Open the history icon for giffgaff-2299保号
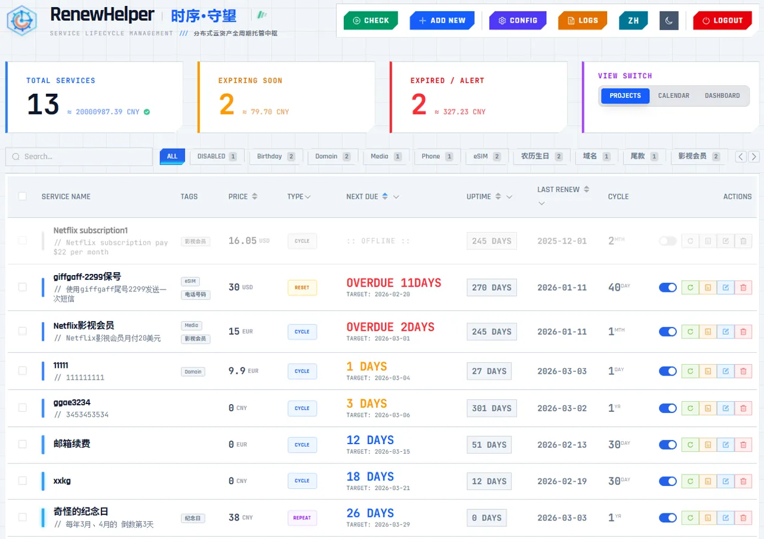This screenshot has width=764, height=539. pyautogui.click(x=708, y=287)
